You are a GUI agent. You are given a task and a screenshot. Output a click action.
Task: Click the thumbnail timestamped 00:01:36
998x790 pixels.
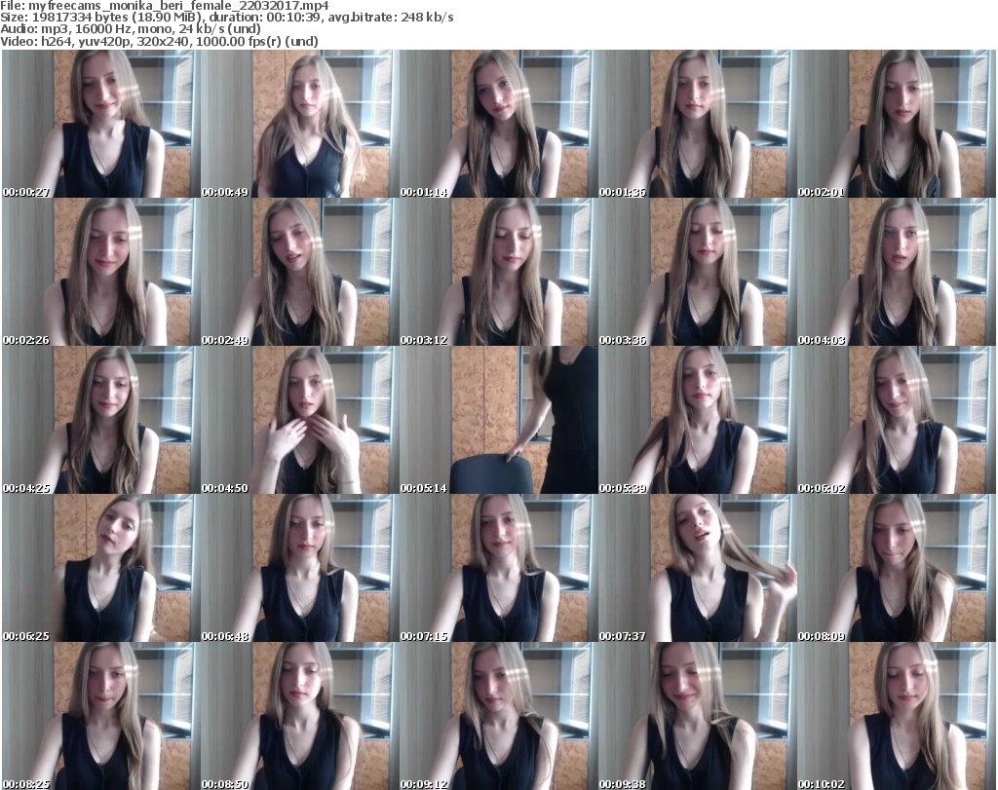697,124
